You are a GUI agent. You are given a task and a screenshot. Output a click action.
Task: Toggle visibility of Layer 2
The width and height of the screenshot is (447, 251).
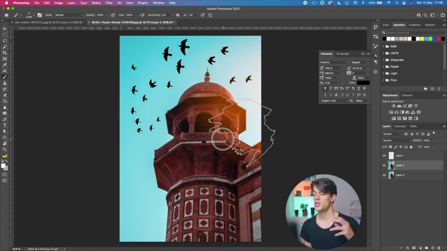(x=384, y=166)
